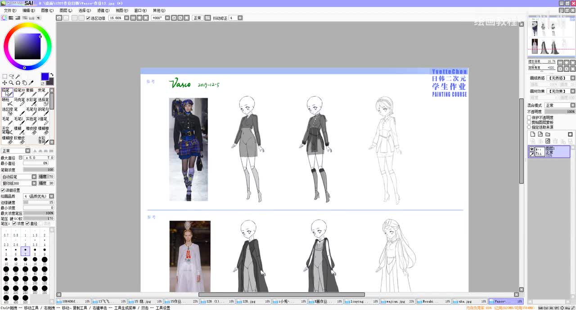The width and height of the screenshot is (576, 310).
Task: Click the blue foreground color swatch
Action: [45, 76]
